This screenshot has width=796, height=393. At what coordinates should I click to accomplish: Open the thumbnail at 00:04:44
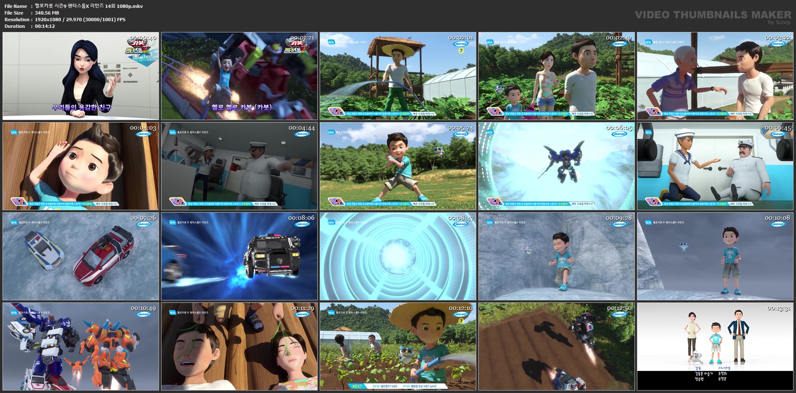[x=240, y=166]
